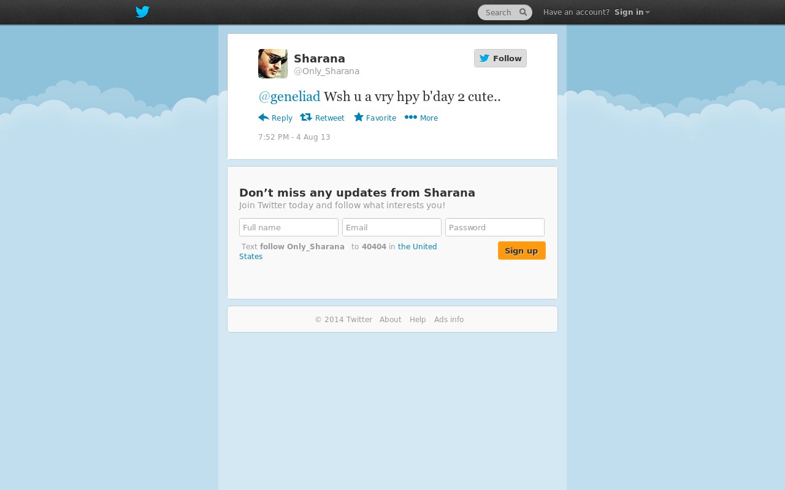Image resolution: width=785 pixels, height=490 pixels.
Task: Click the "Join Twitter today" subheading
Action: tap(342, 205)
